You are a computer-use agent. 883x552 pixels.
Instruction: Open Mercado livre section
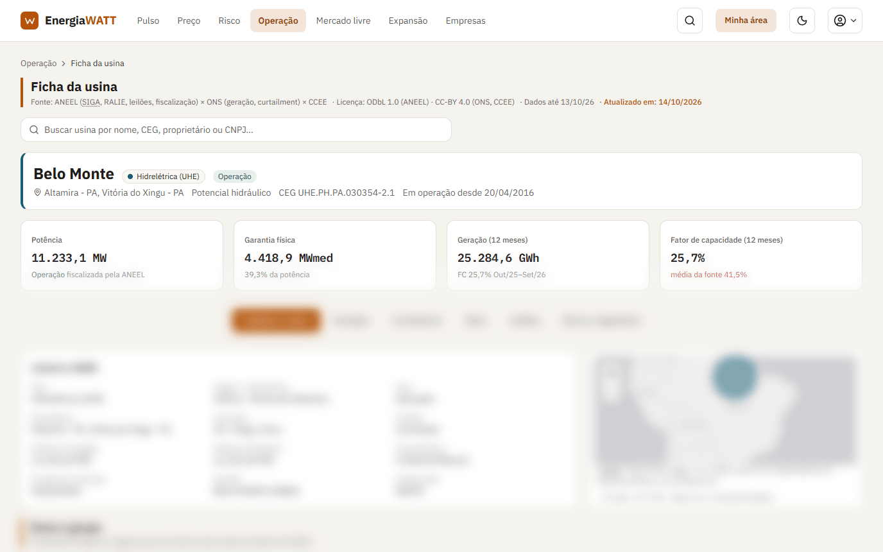pyautogui.click(x=343, y=21)
